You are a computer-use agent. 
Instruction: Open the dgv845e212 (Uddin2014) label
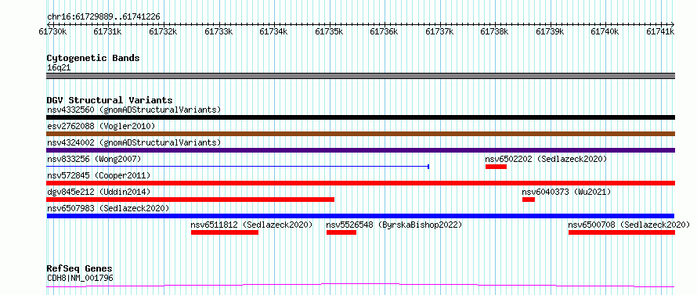[99, 192]
